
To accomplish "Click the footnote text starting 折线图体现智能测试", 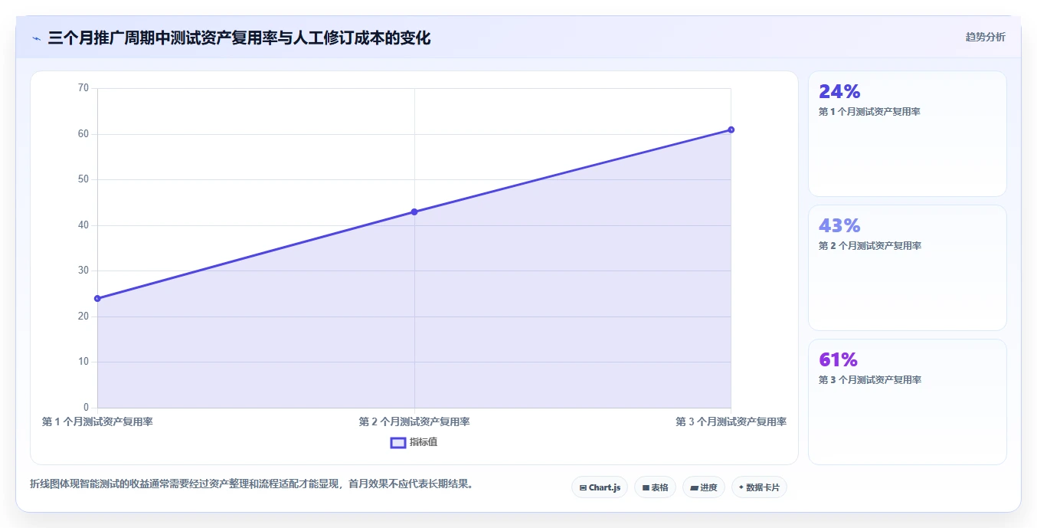I will point(251,484).
